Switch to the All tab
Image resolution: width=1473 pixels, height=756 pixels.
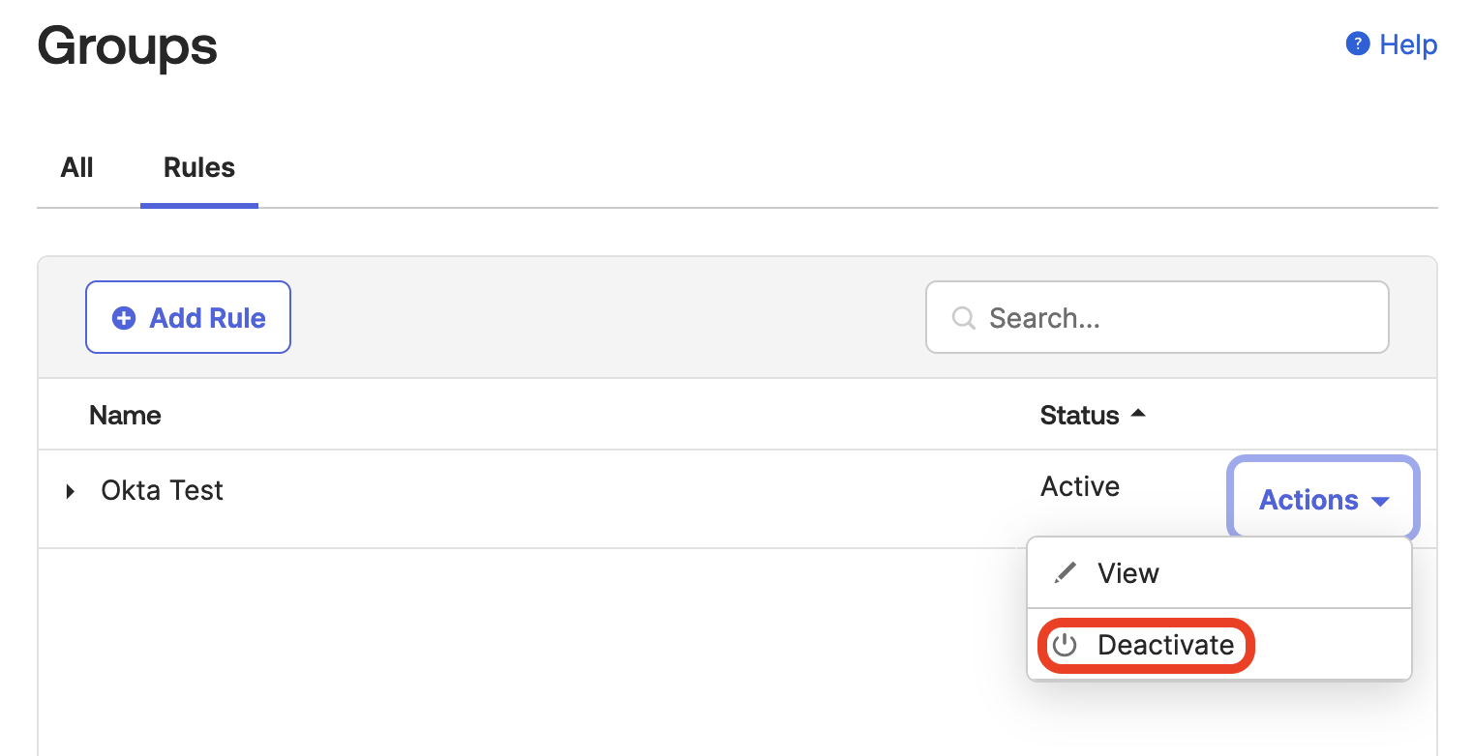[77, 168]
